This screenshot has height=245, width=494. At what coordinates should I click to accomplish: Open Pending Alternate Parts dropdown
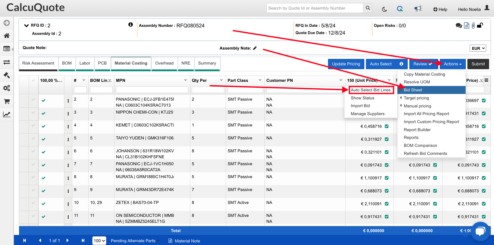click(x=135, y=241)
